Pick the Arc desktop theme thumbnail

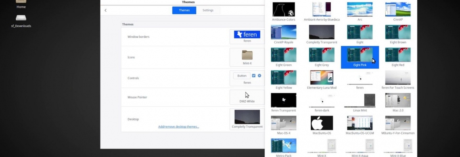pyautogui.click(x=360, y=12)
